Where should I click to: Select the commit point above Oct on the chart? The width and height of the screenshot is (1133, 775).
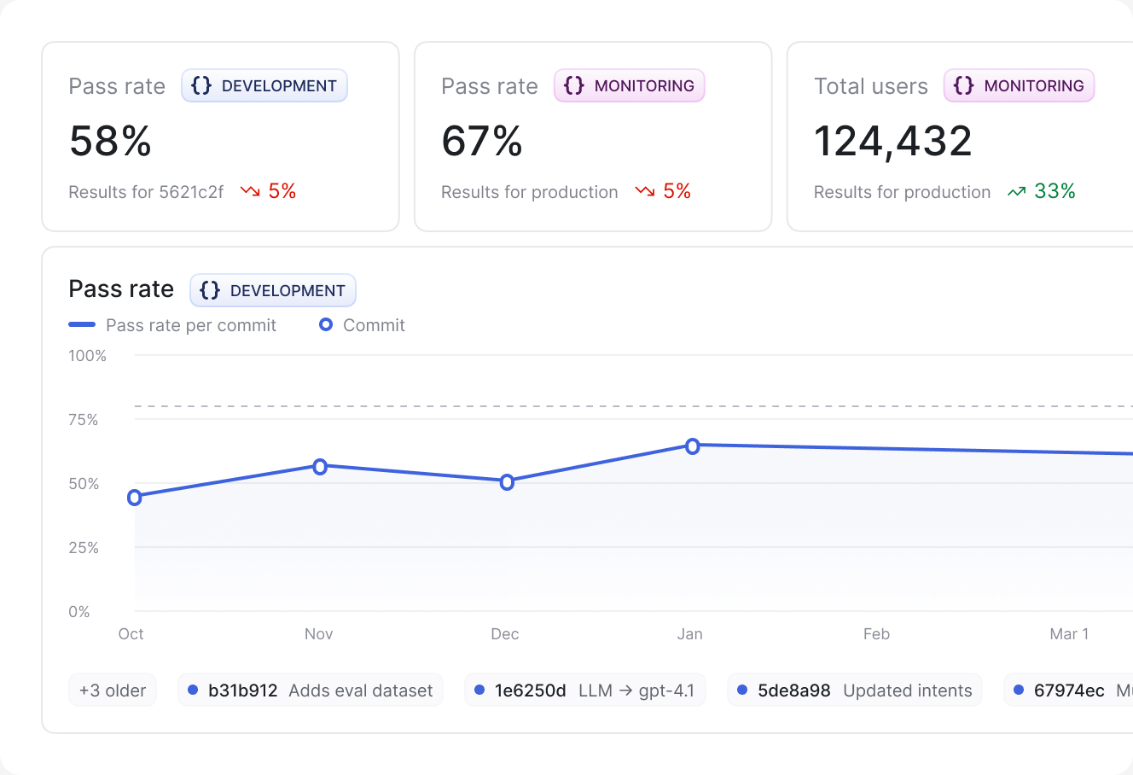(x=135, y=498)
